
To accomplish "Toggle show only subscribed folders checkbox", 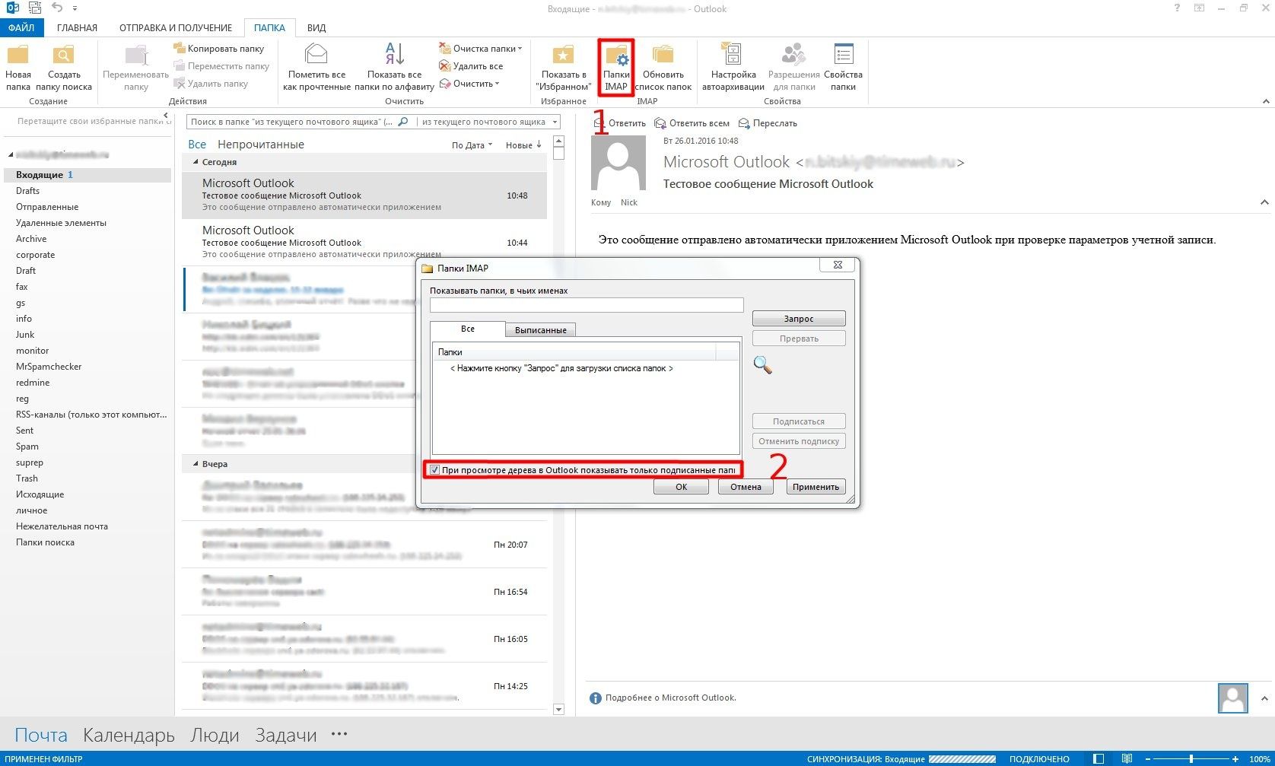I will click(434, 470).
